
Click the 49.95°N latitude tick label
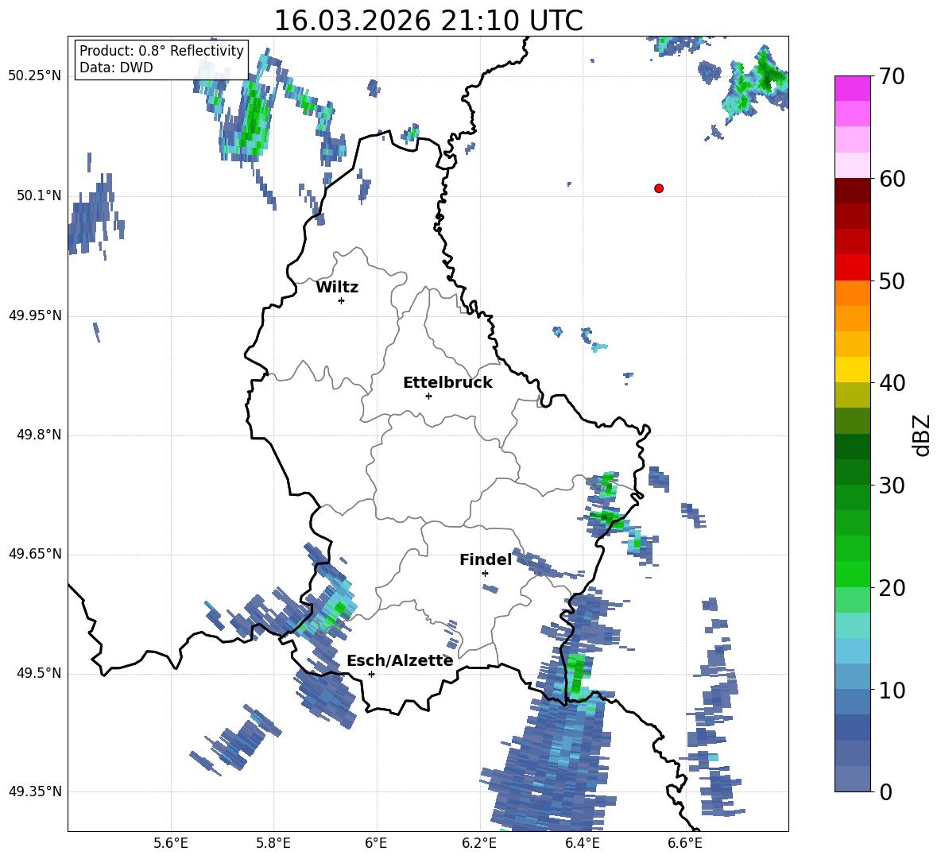tap(35, 315)
